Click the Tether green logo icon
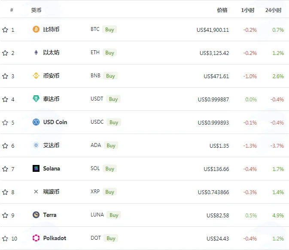The image size is (289, 250). click(36, 99)
